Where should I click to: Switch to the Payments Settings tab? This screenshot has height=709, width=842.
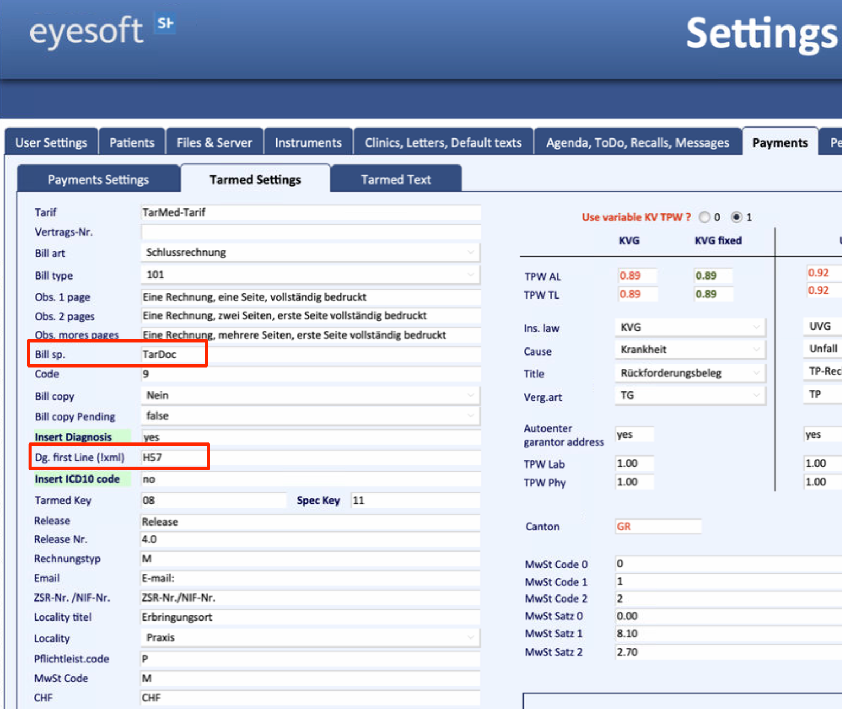point(98,180)
